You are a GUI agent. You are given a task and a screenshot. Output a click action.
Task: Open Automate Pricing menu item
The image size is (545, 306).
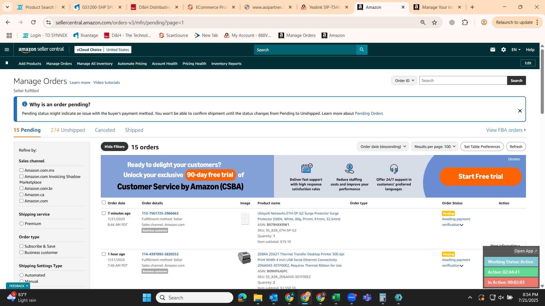pyautogui.click(x=132, y=63)
